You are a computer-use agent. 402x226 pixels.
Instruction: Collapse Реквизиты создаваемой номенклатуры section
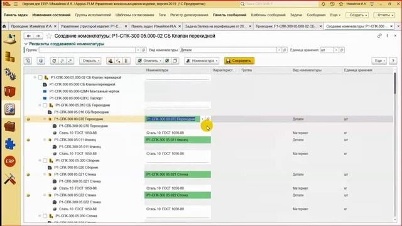tap(64, 44)
